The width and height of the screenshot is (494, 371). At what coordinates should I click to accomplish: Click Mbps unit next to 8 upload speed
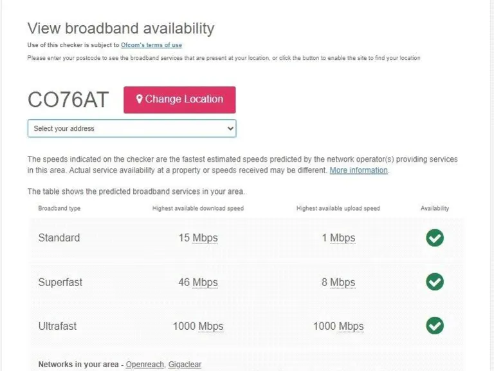click(343, 282)
